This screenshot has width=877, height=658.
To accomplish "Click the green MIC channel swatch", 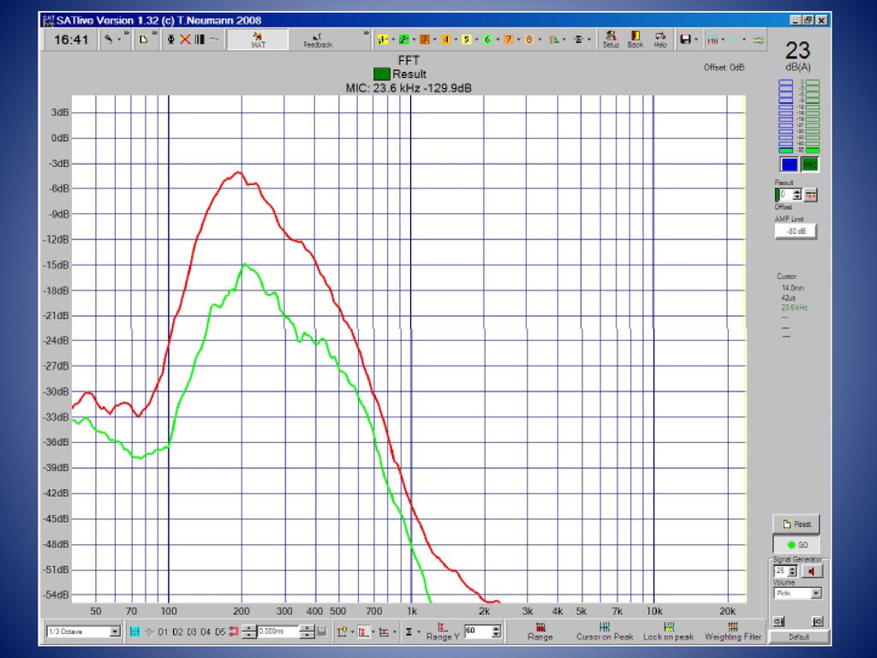I will click(x=809, y=164).
